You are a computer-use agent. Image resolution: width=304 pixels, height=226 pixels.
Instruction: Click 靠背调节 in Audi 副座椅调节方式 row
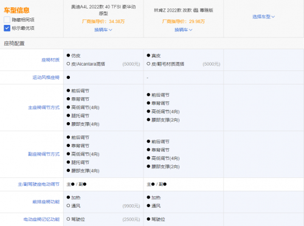pos(80,146)
